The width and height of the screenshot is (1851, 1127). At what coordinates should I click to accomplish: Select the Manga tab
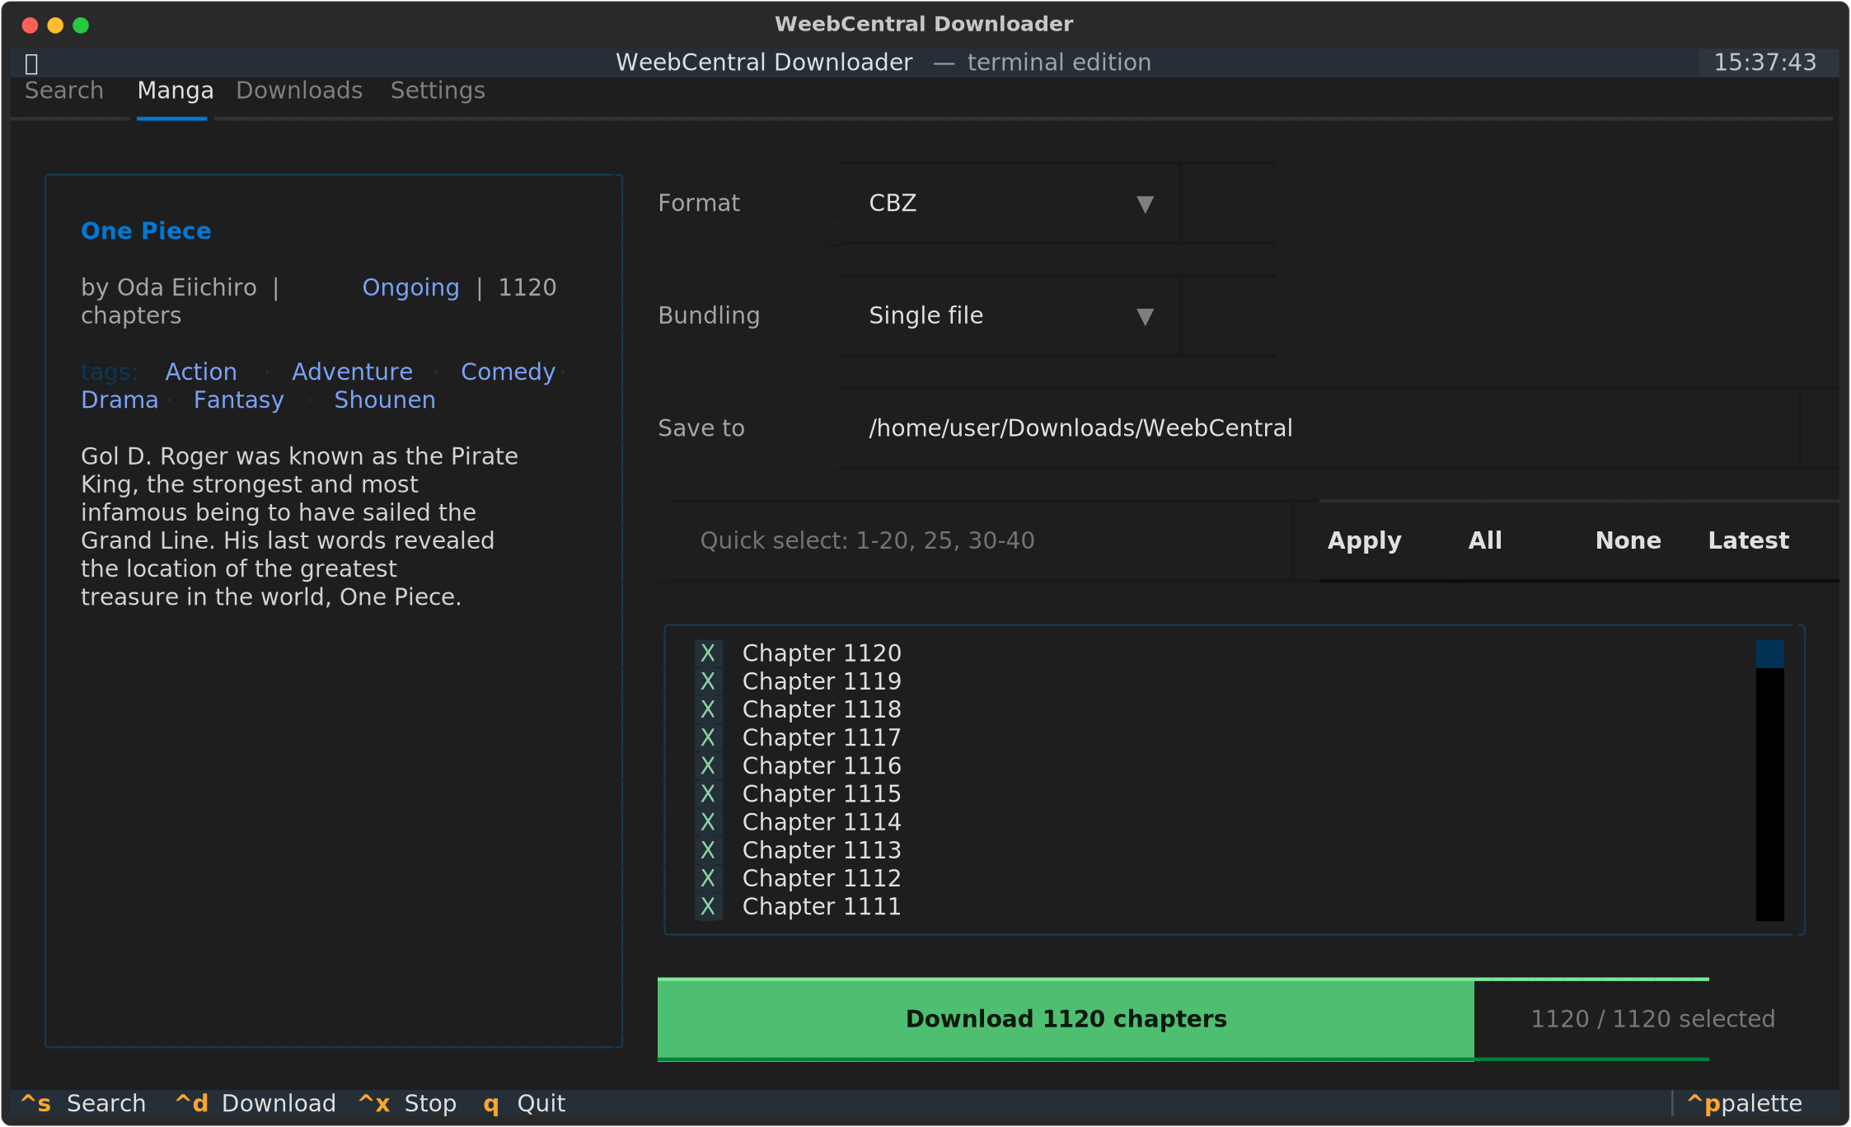[x=176, y=91]
